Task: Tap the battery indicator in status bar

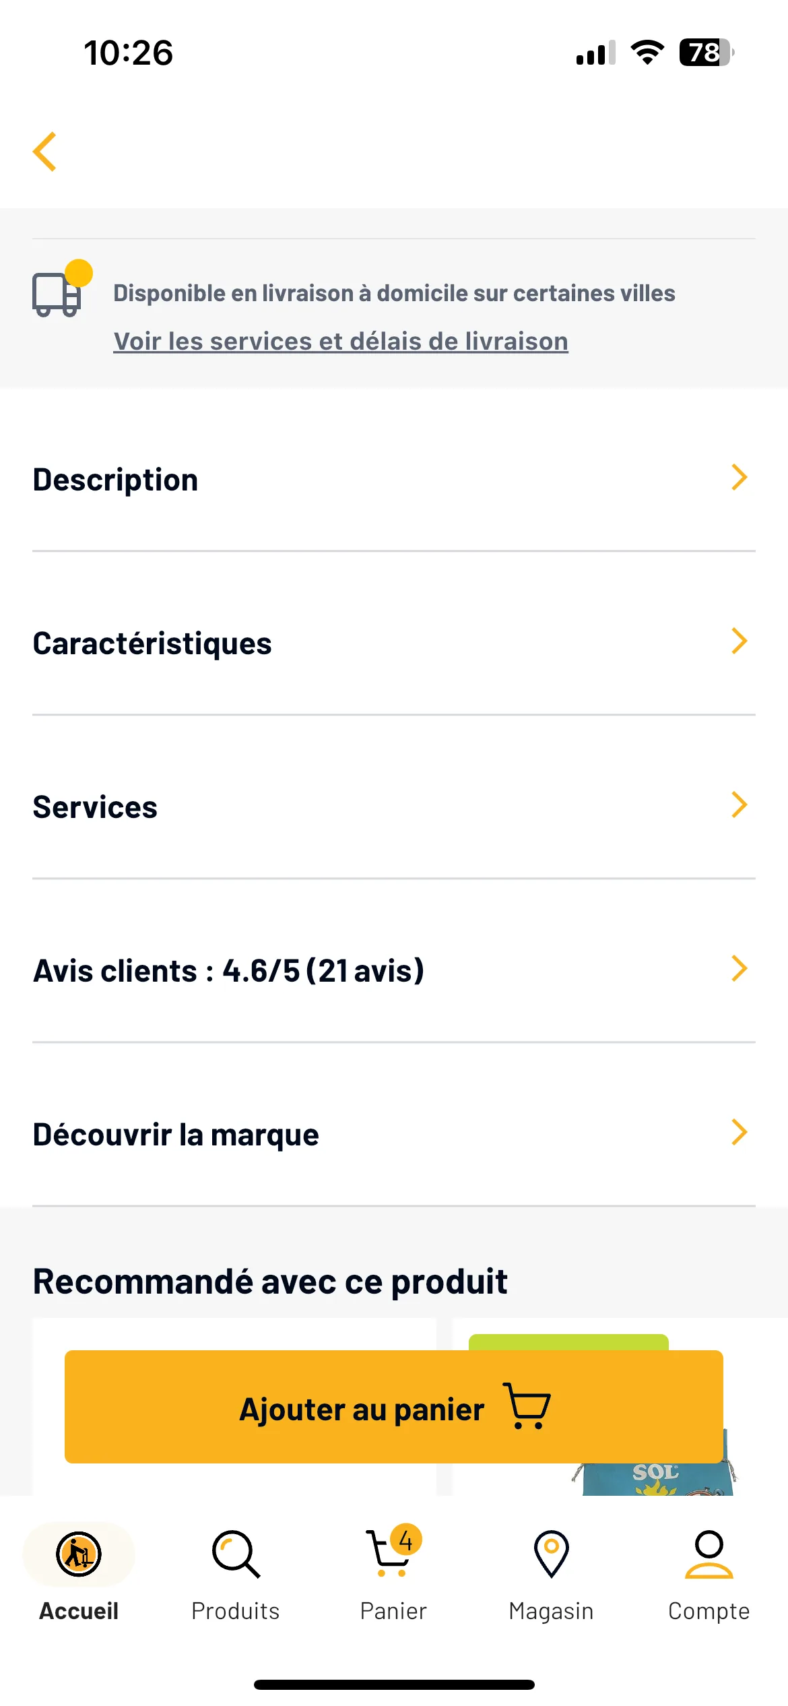Action: pos(707,53)
